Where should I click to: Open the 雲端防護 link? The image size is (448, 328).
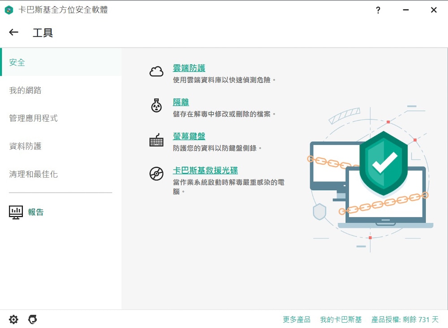point(189,68)
